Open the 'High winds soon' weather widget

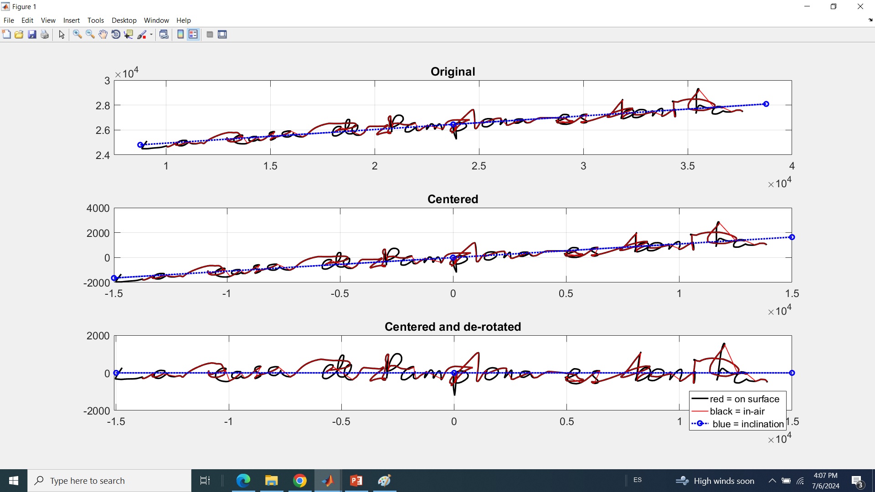click(715, 481)
